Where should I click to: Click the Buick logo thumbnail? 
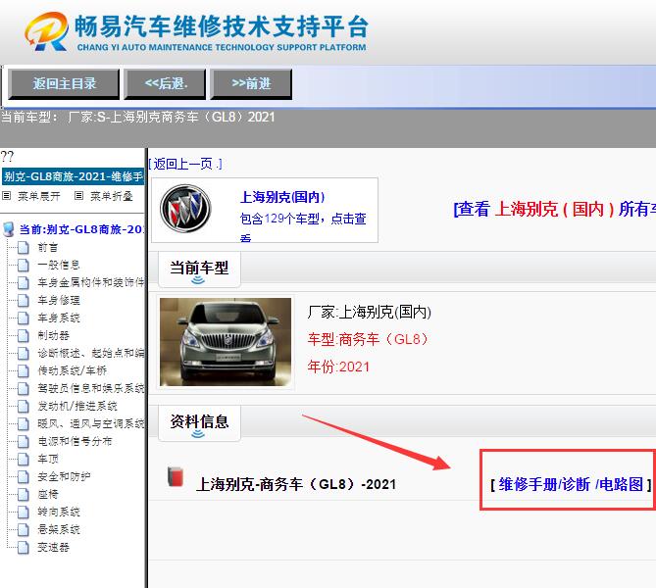185,209
